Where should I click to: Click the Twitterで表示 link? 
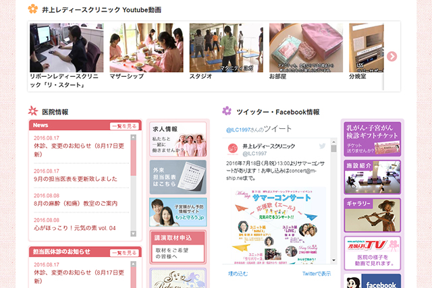pyautogui.click(x=316, y=273)
